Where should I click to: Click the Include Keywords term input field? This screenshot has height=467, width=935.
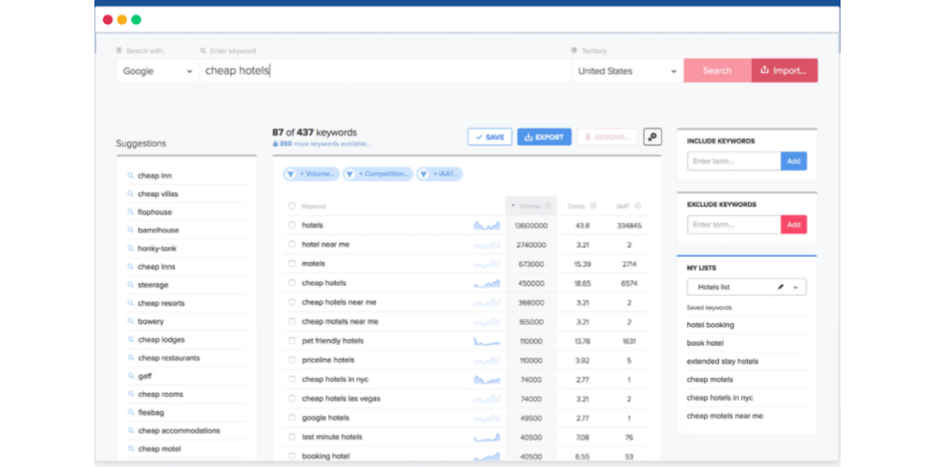pos(734,162)
